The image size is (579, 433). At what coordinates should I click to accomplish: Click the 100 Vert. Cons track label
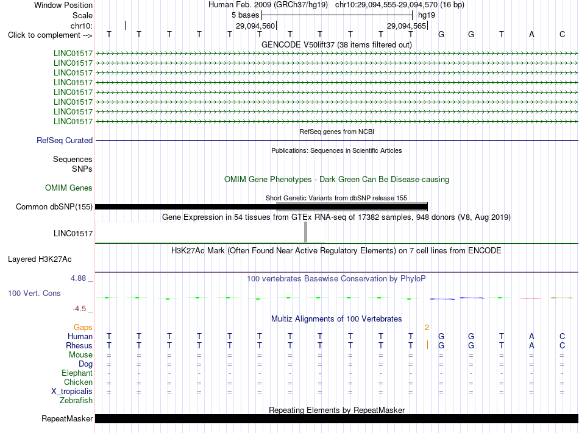pyautogui.click(x=34, y=293)
